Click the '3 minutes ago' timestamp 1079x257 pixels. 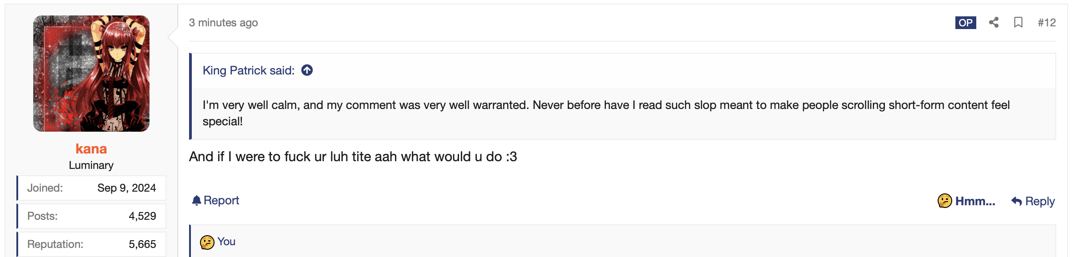223,23
